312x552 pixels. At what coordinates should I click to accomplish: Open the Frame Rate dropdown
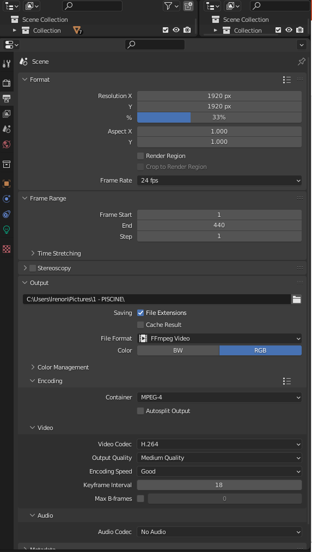click(219, 180)
